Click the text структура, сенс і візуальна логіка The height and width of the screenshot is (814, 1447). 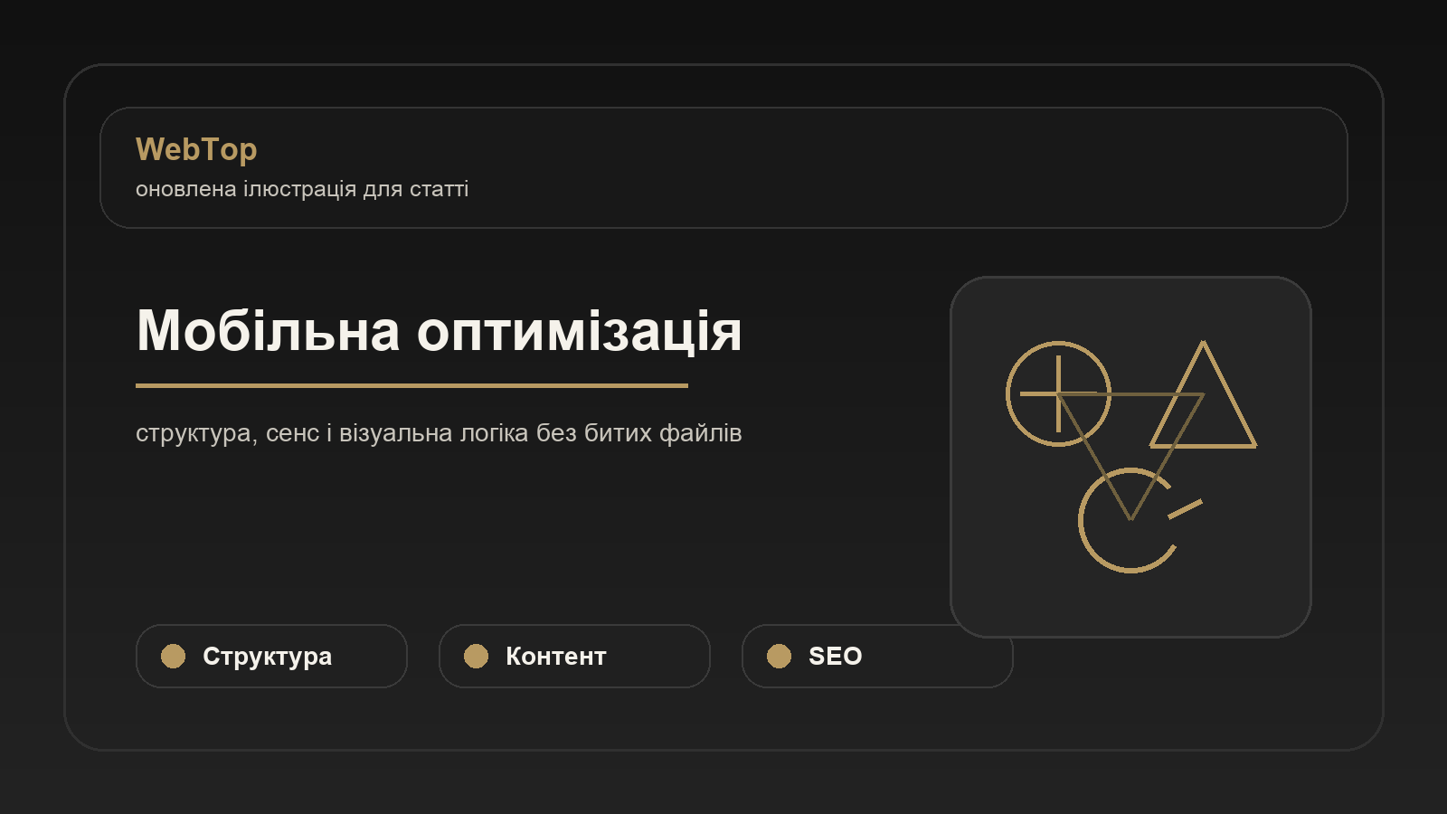pyautogui.click(x=333, y=433)
